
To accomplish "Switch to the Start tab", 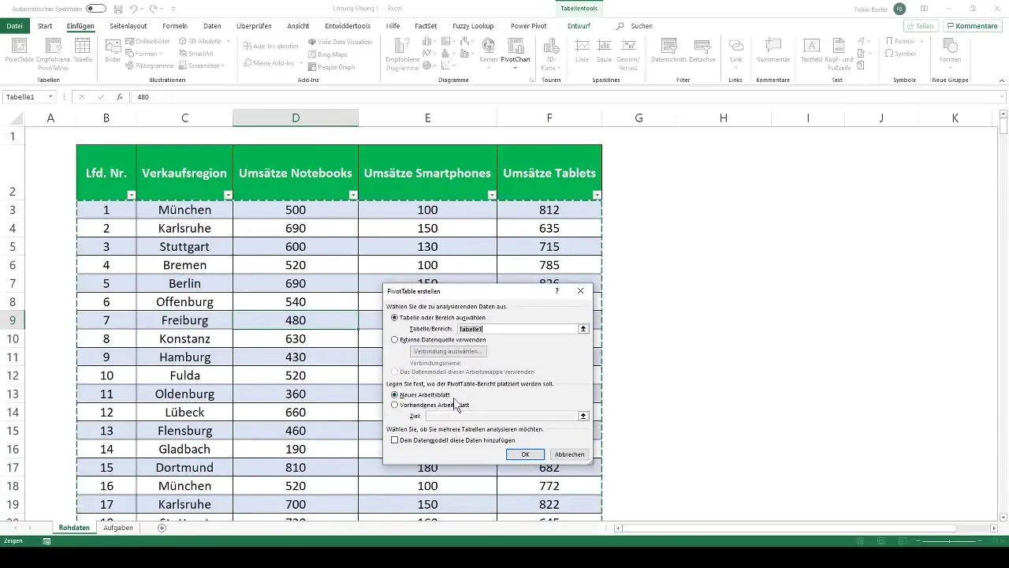I will pos(45,26).
